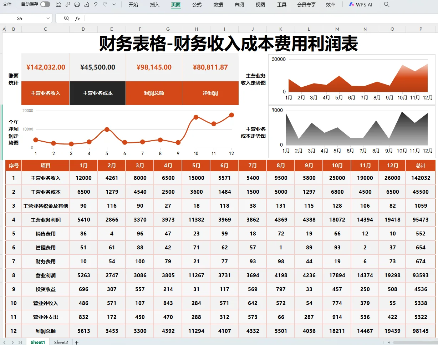
Task: Select the ¥98,145.00 value cell
Action: point(154,67)
